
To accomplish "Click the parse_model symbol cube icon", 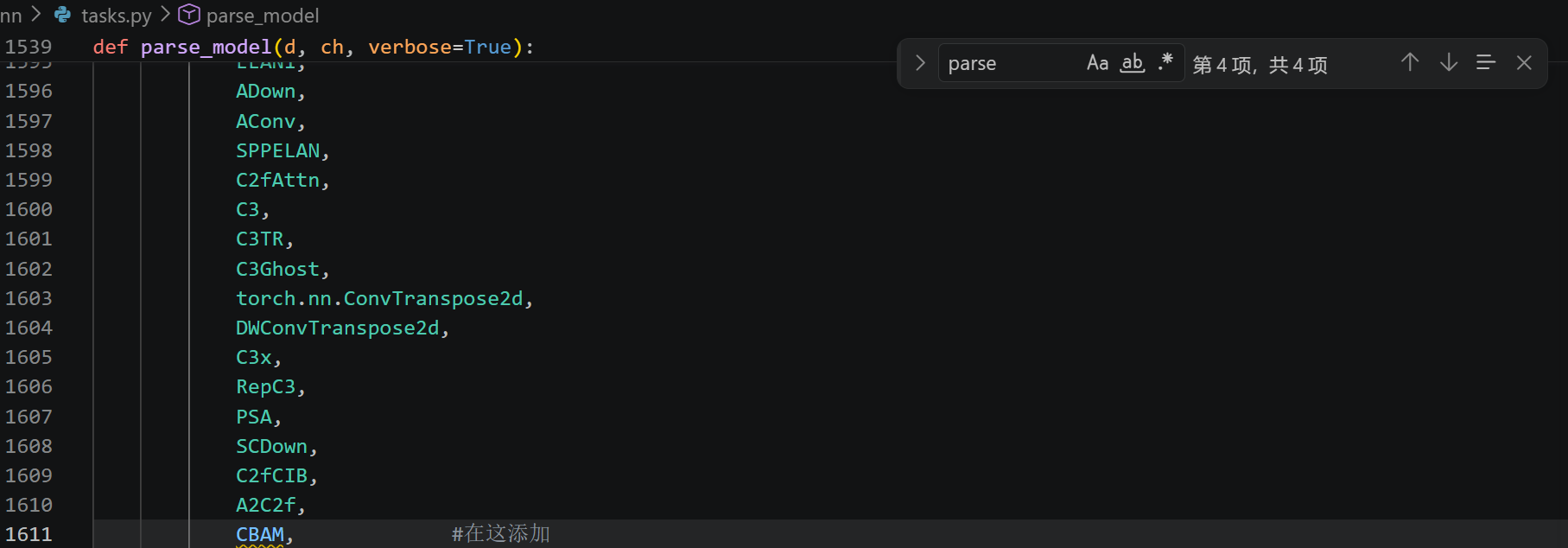I will click(189, 15).
